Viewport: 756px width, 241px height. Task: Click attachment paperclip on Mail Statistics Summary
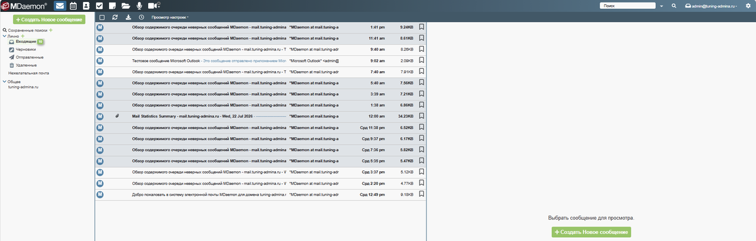pyautogui.click(x=117, y=116)
